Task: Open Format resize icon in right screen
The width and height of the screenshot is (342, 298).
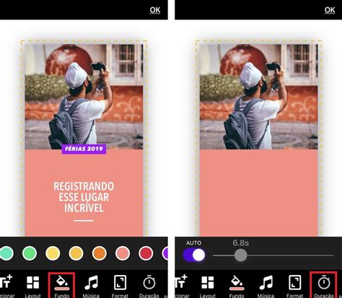Action: 294,286
